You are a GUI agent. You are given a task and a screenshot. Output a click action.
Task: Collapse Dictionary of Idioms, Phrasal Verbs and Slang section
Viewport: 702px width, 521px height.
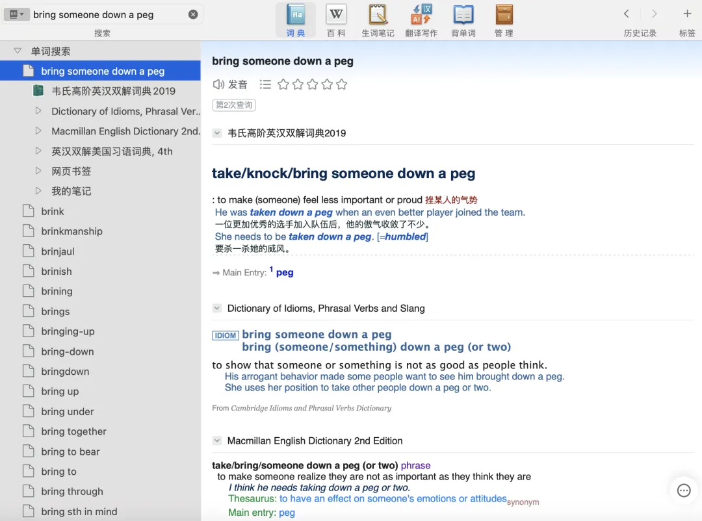pos(217,309)
